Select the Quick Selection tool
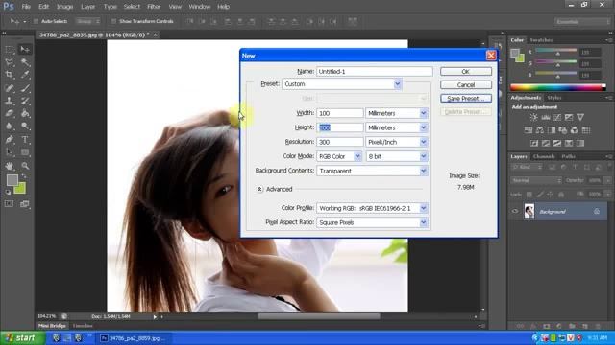 click(25, 62)
